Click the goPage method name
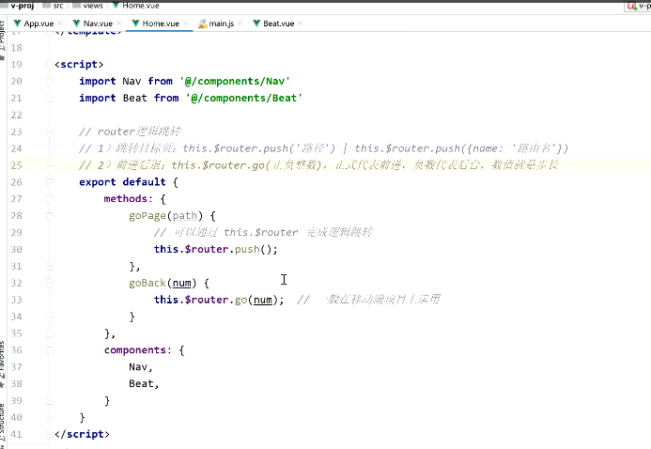 pos(147,216)
